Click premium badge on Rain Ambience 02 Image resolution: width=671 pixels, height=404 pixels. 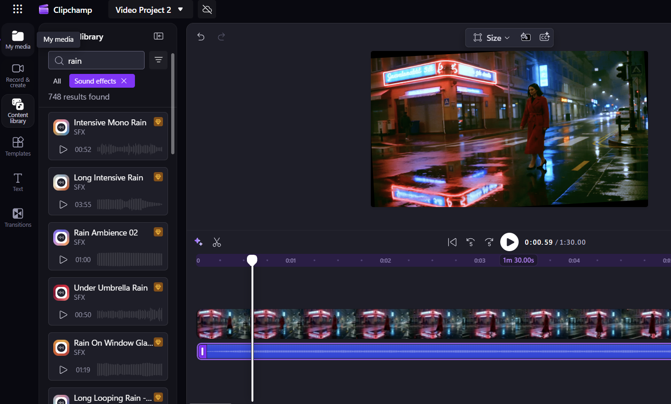158,232
